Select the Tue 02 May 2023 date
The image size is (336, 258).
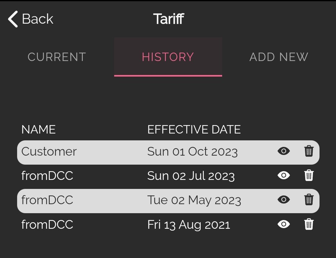tap(194, 200)
